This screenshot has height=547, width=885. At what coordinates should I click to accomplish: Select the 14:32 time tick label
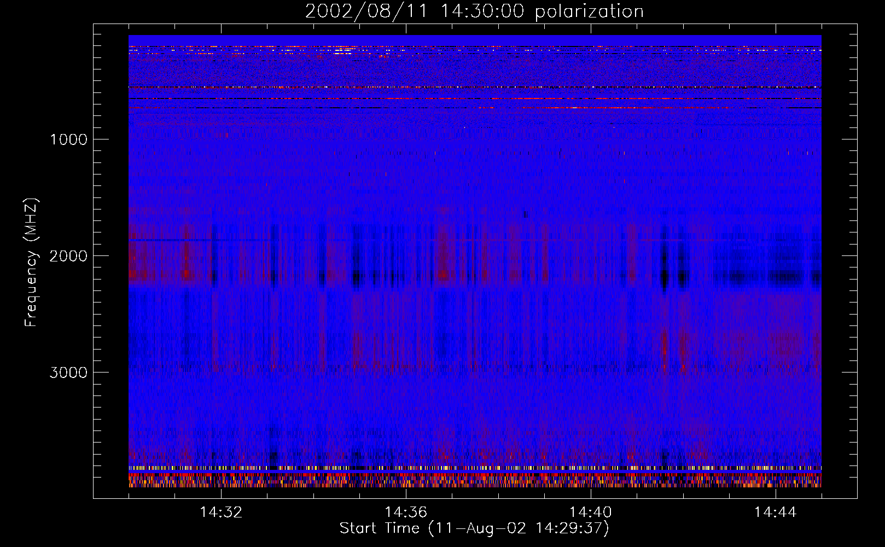[x=221, y=513]
